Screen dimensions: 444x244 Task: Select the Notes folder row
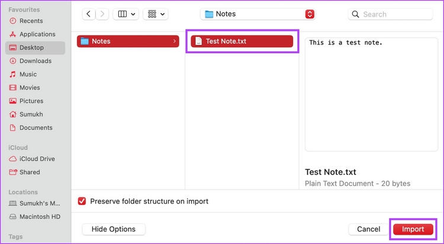(x=128, y=41)
